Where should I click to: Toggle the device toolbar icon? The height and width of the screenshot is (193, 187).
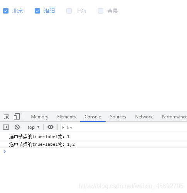click(x=17, y=116)
